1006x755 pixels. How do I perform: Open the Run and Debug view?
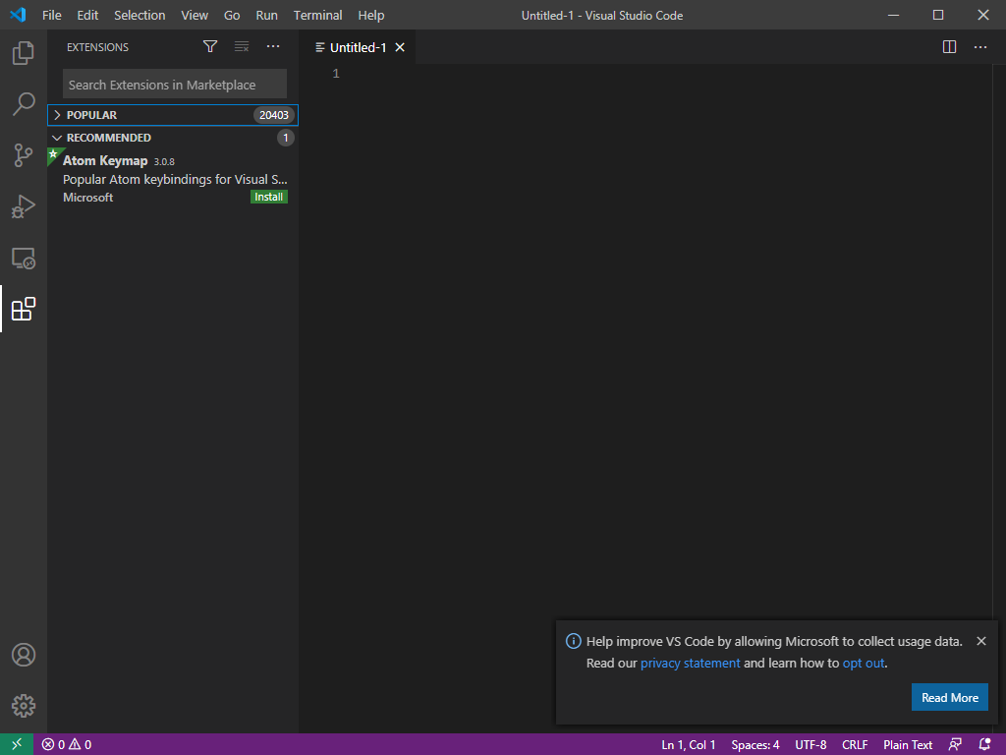point(24,206)
